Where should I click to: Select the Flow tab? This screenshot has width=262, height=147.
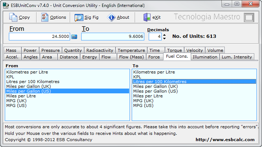pyautogui.click(x=108, y=57)
